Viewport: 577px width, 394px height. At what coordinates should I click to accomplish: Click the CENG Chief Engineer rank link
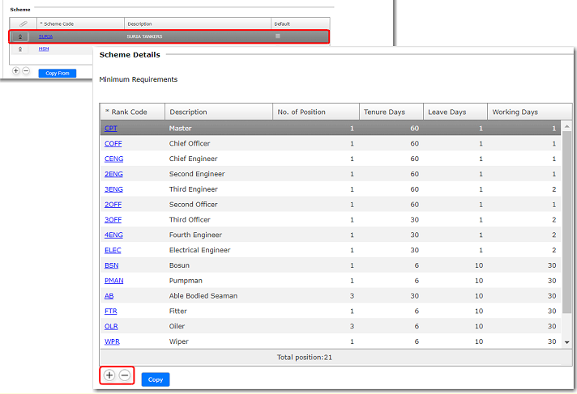(113, 159)
